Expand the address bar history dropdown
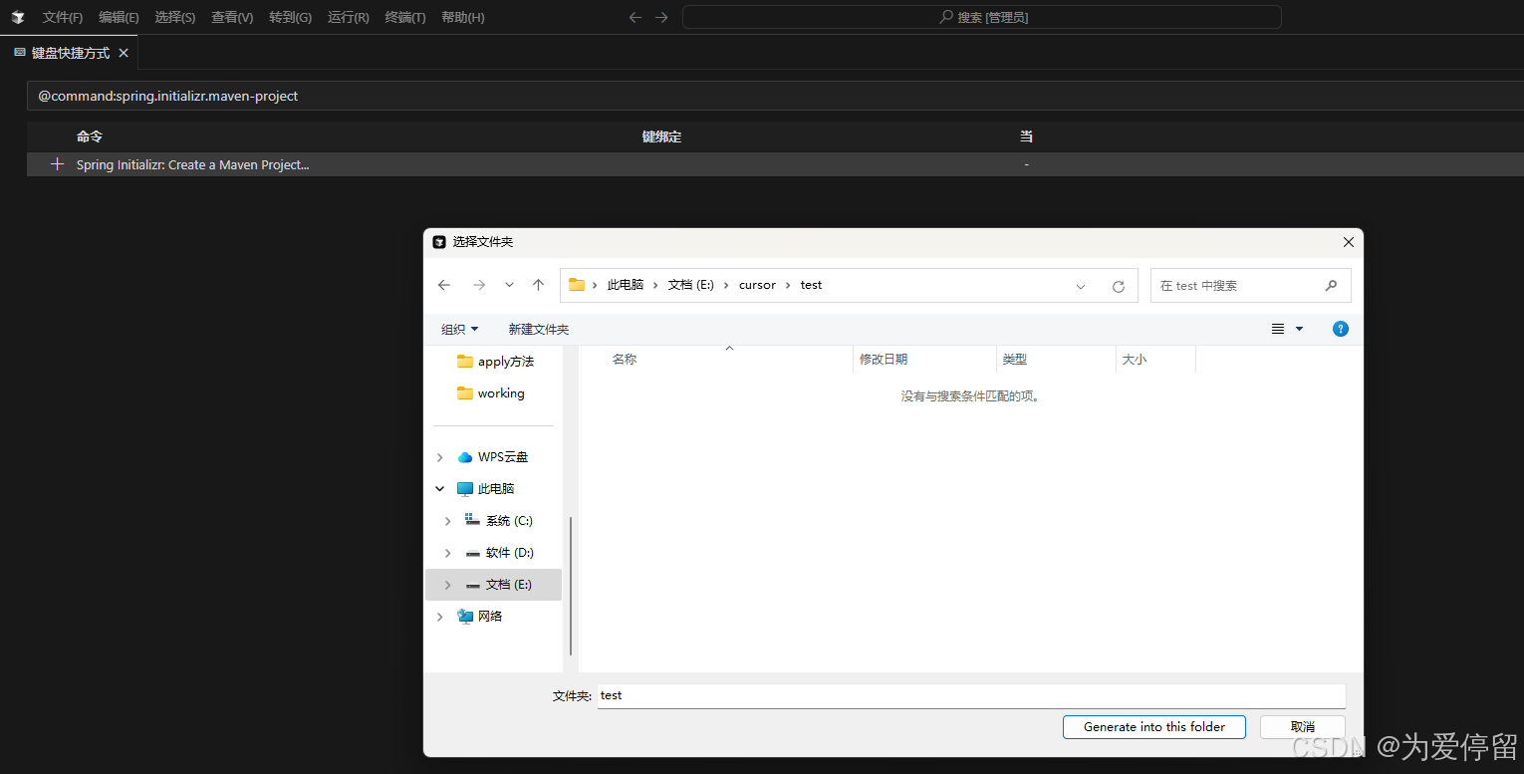1524x774 pixels. point(1081,286)
